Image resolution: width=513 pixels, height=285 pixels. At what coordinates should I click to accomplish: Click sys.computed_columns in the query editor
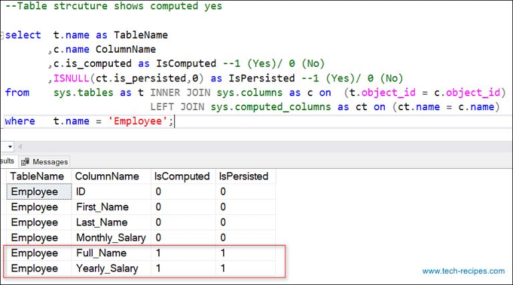pyautogui.click(x=271, y=107)
